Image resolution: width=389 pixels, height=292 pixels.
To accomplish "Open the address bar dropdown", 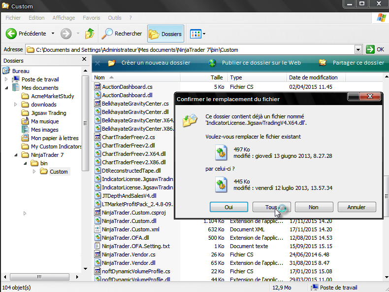I will (x=358, y=50).
